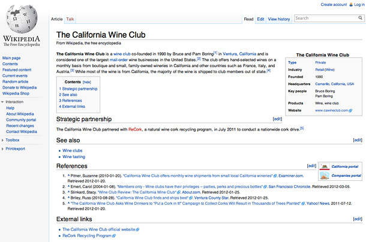Click the California portal flag icon
The width and height of the screenshot is (366, 242).
click(x=325, y=167)
